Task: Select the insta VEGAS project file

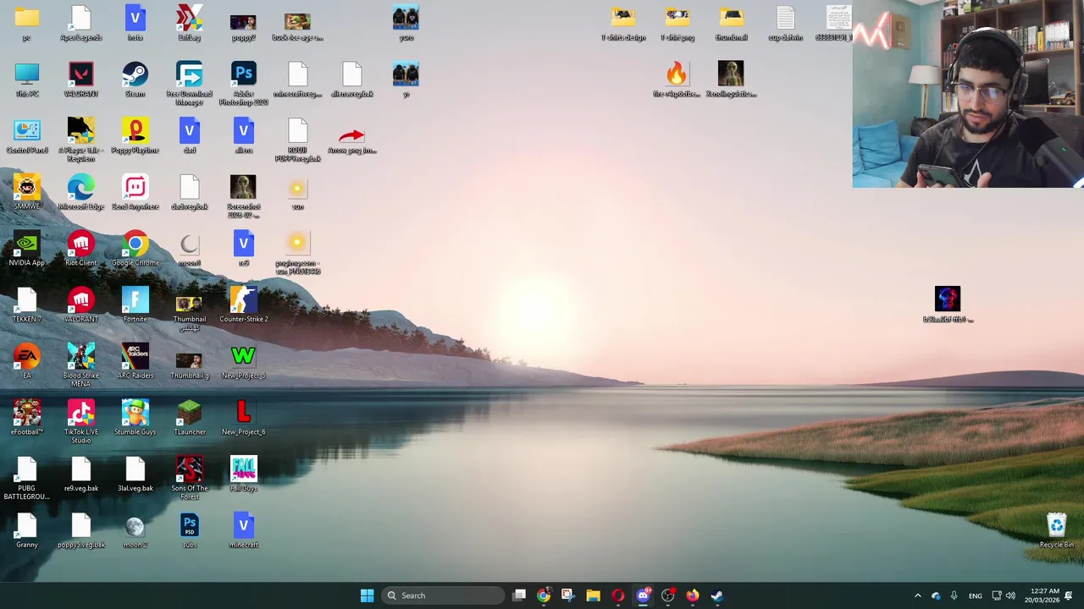Action: point(135,24)
